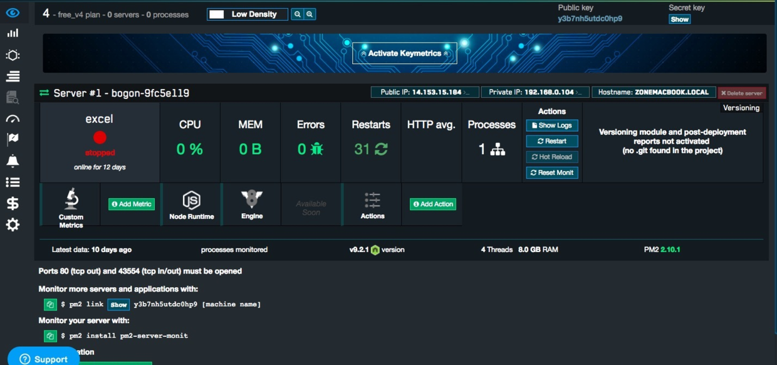Click the Restart action button
This screenshot has width=777, height=365.
coord(552,141)
